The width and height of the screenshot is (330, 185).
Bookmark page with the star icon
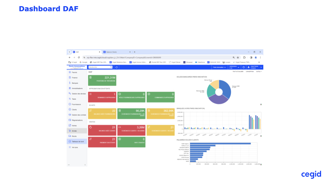pyautogui.click(x=238, y=58)
